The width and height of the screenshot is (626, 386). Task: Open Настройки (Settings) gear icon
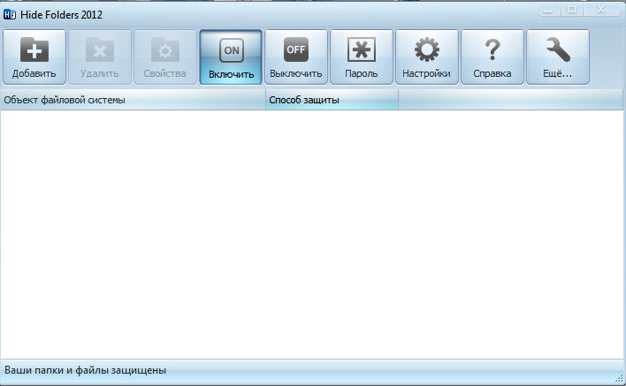tap(427, 57)
